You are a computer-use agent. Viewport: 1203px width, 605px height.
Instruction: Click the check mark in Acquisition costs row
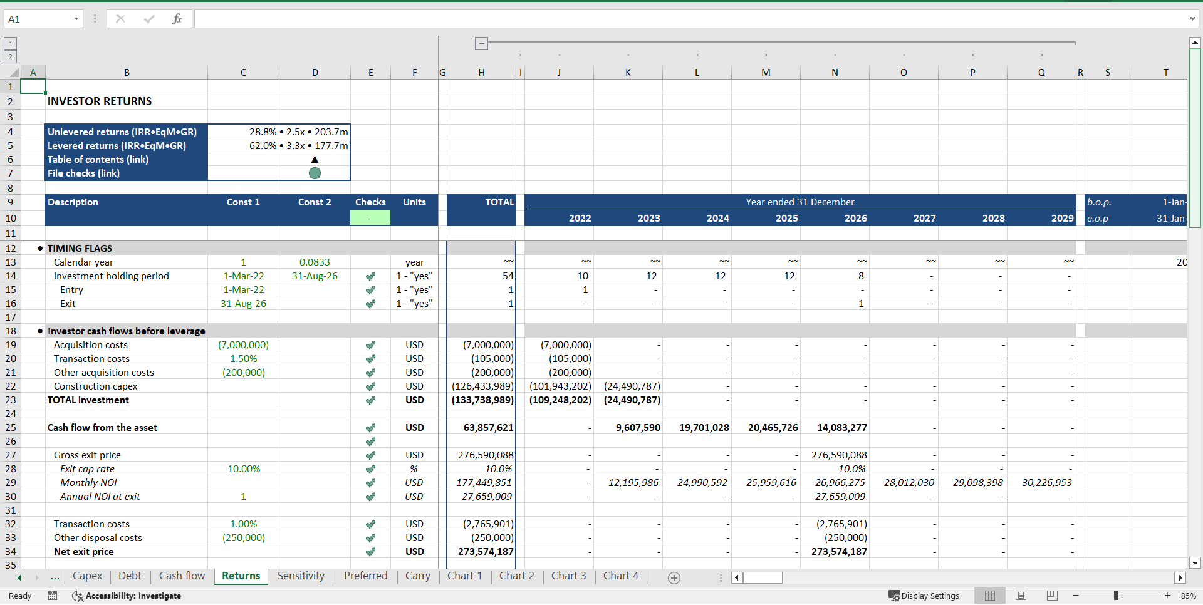coord(370,345)
